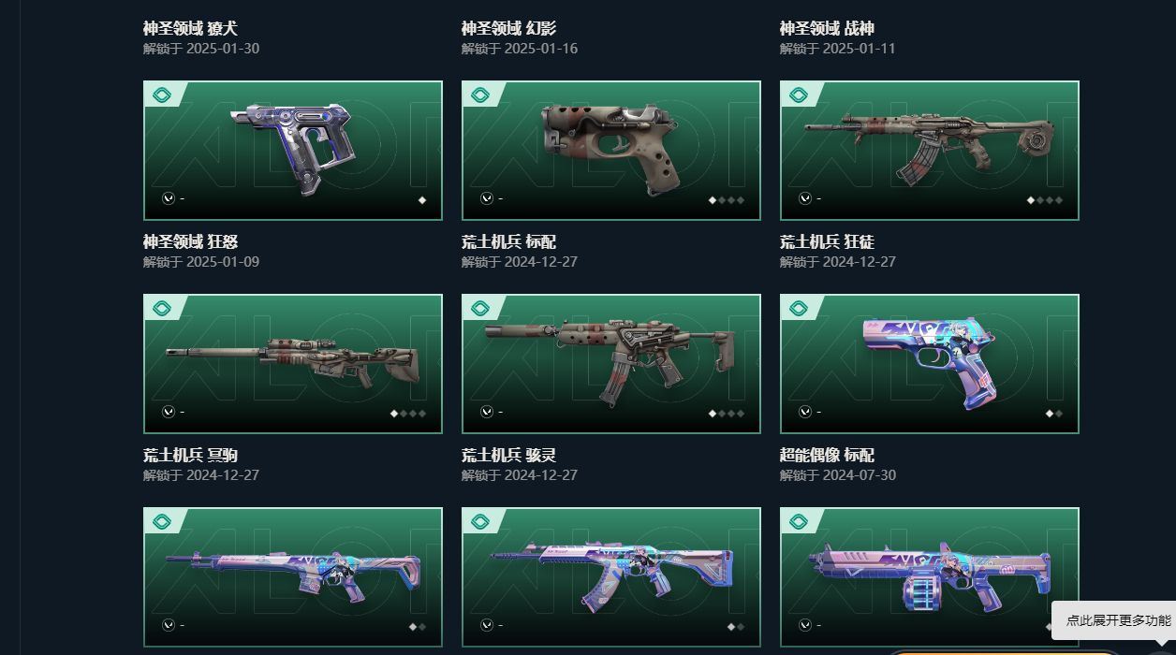The height and width of the screenshot is (655, 1176).
Task: Click the tier badge on the pink shotgun skin card
Action: point(799,521)
